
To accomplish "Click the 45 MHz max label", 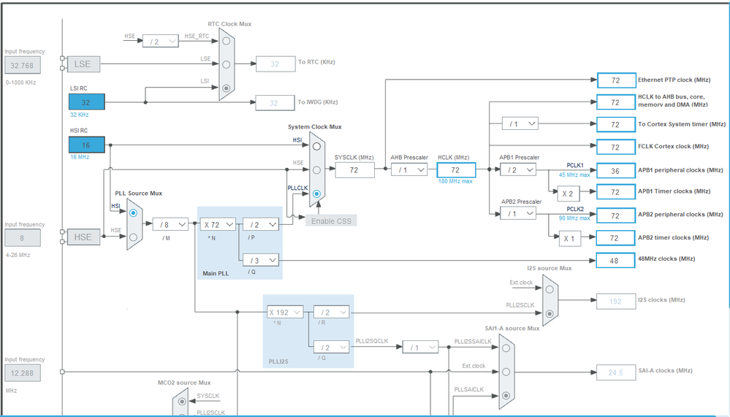I will (574, 175).
